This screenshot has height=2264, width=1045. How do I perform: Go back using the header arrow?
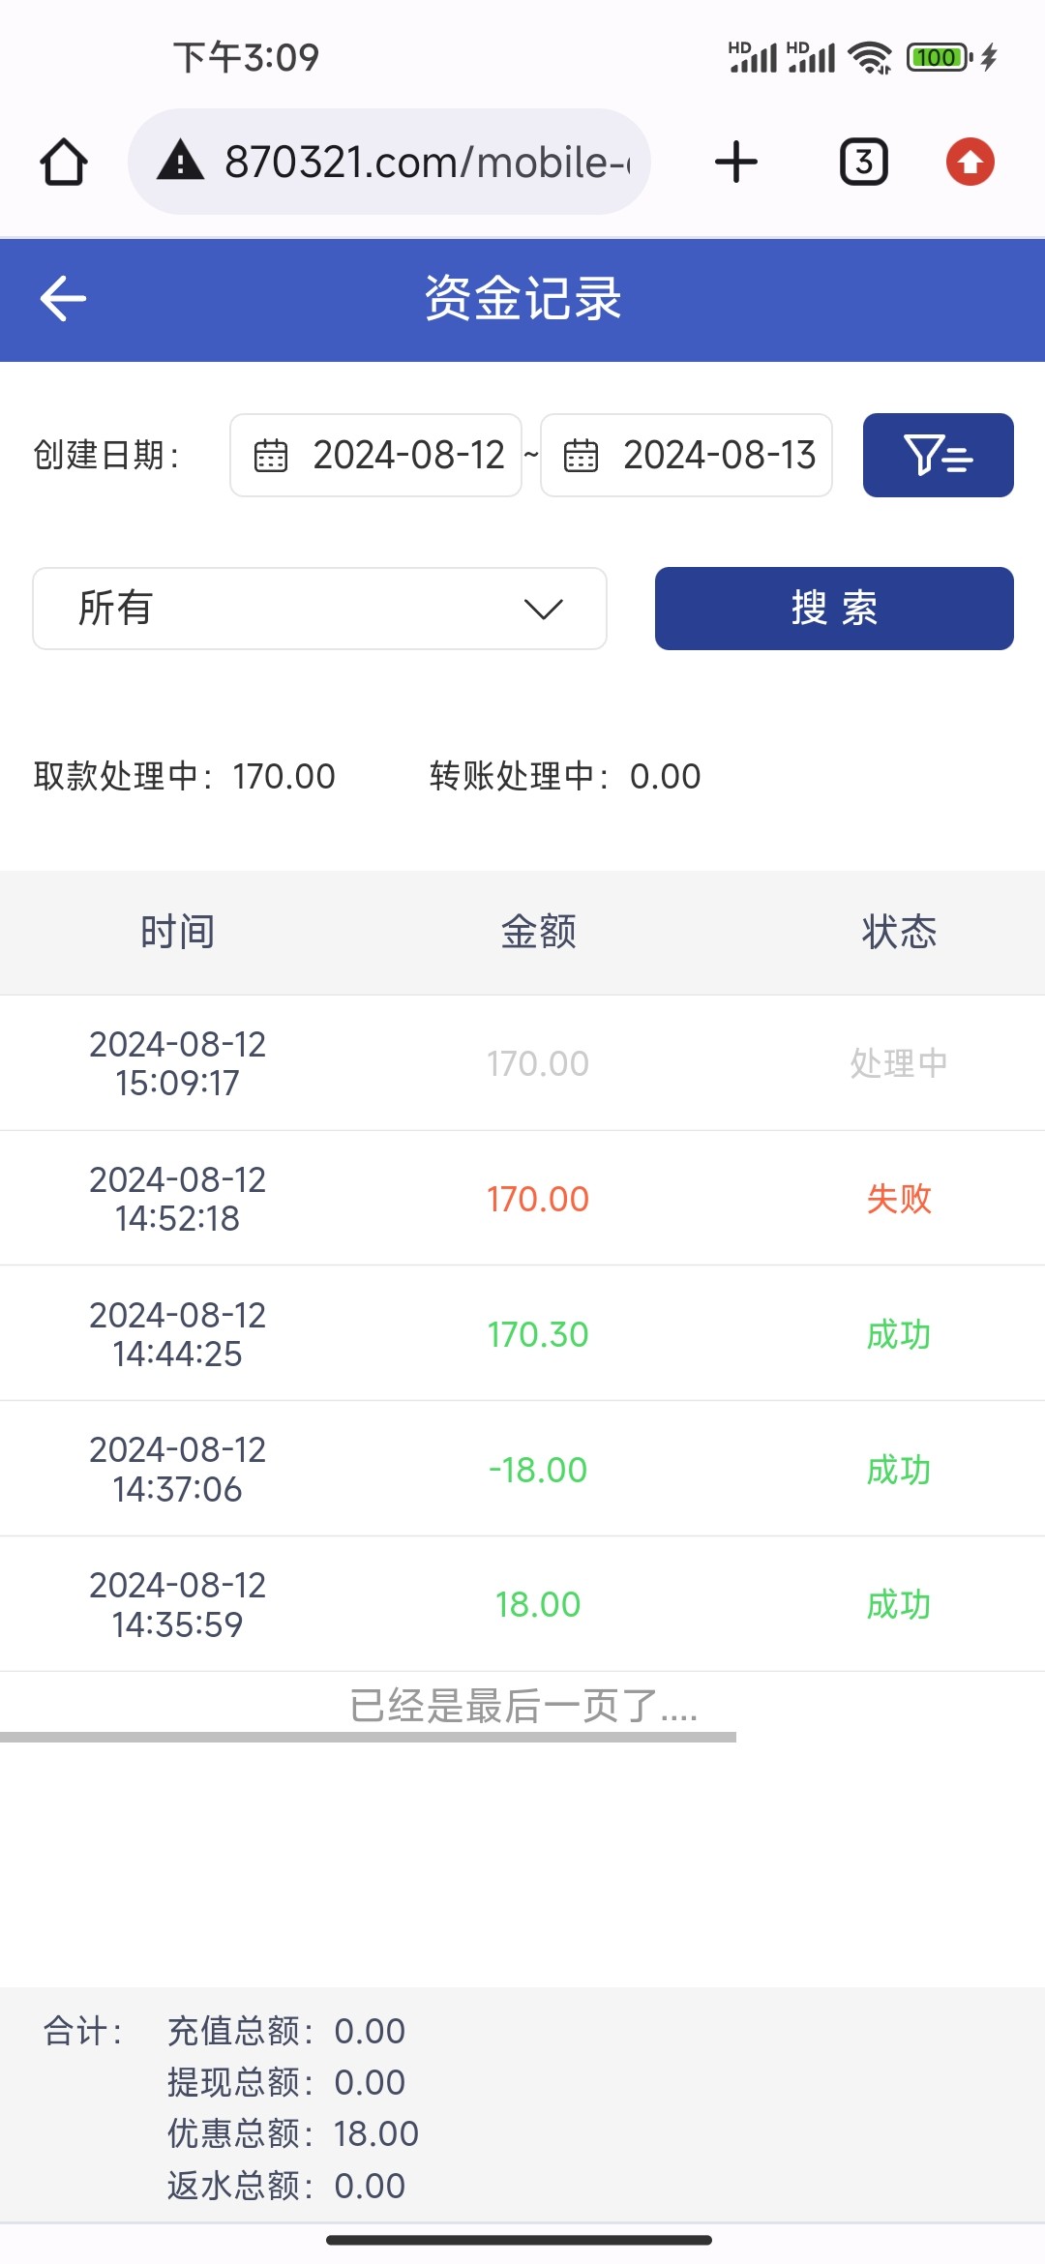click(x=64, y=298)
